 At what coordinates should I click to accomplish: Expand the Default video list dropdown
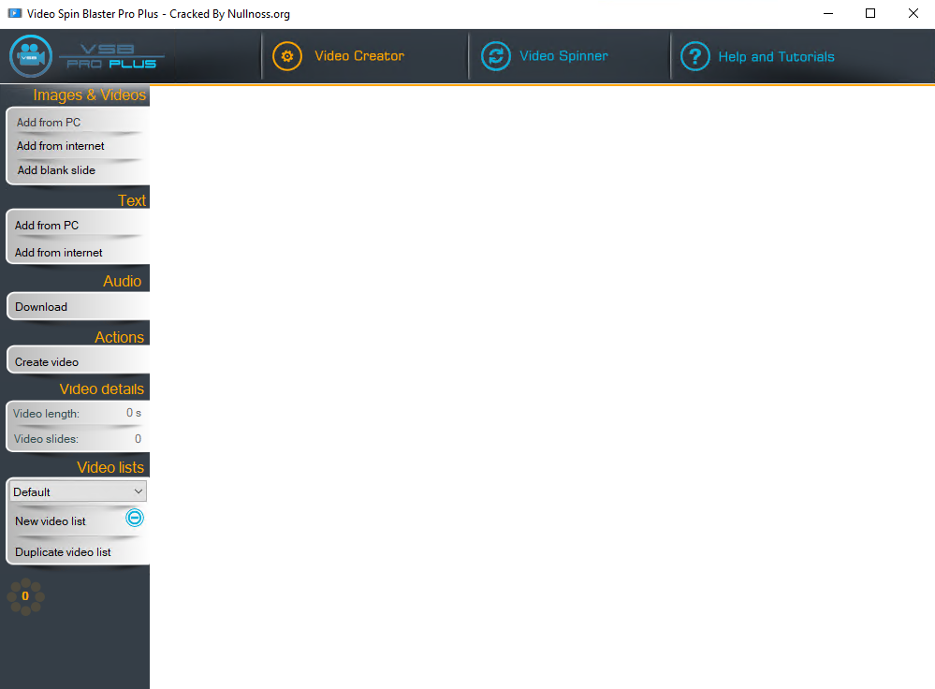click(x=78, y=491)
